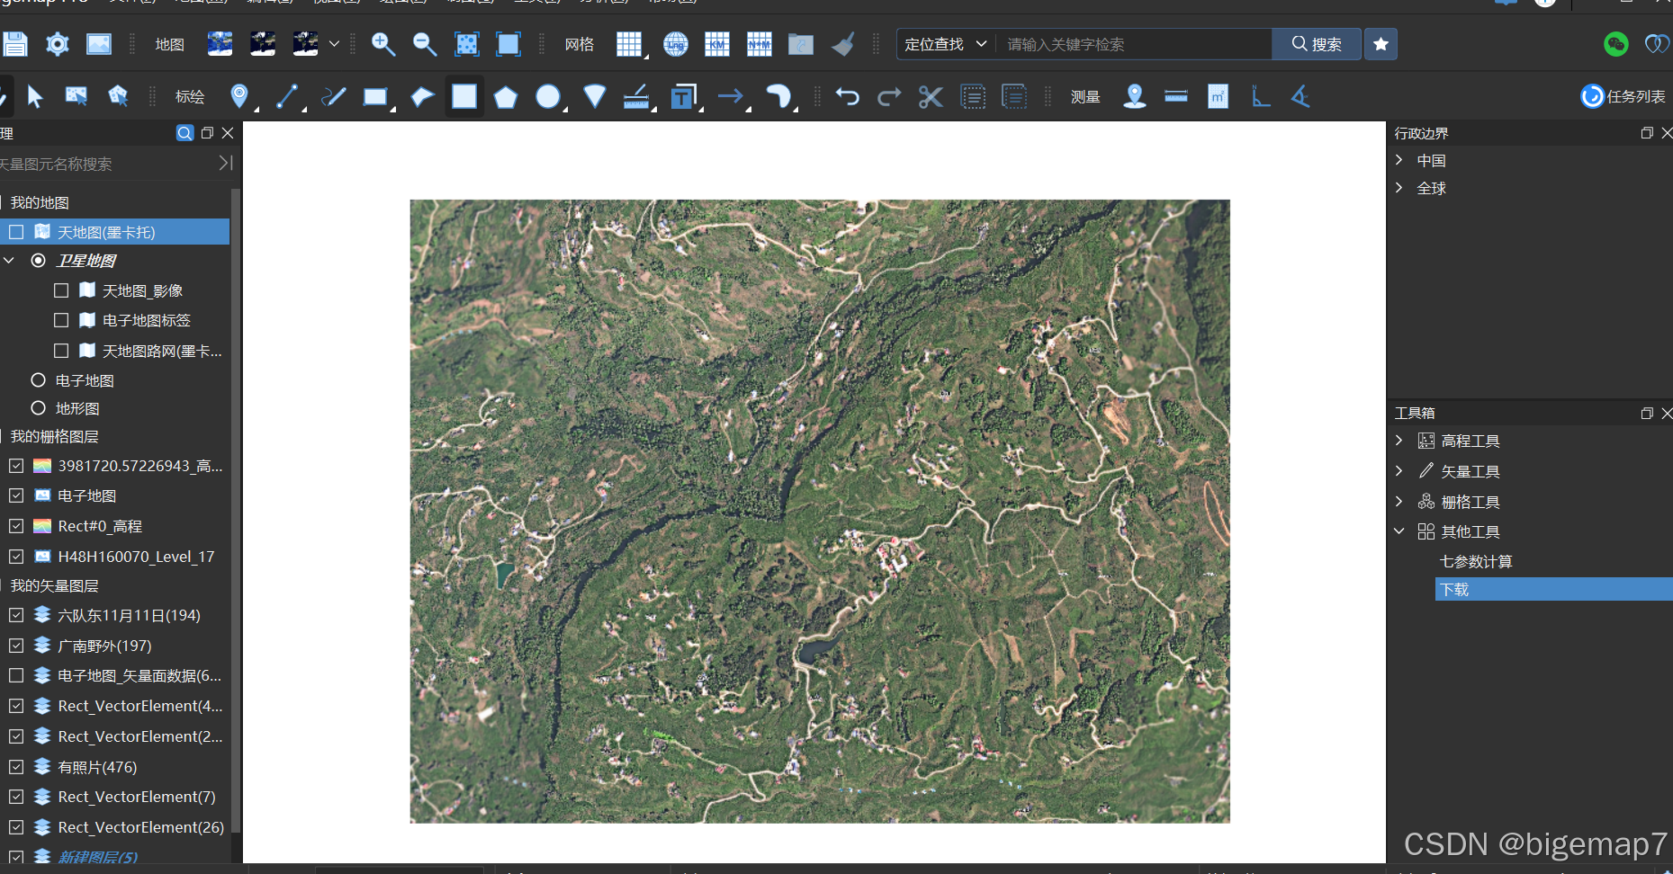The height and width of the screenshot is (874, 1673).
Task: Select the placemark pin drawing tool
Action: [239, 96]
